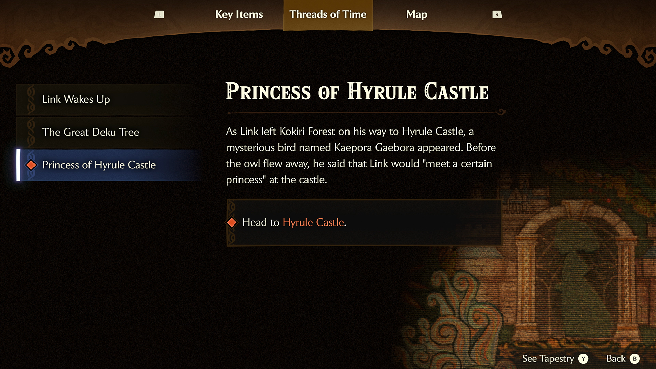Click the L shoulder button icon
Viewport: 656px width, 369px height.
click(x=159, y=14)
